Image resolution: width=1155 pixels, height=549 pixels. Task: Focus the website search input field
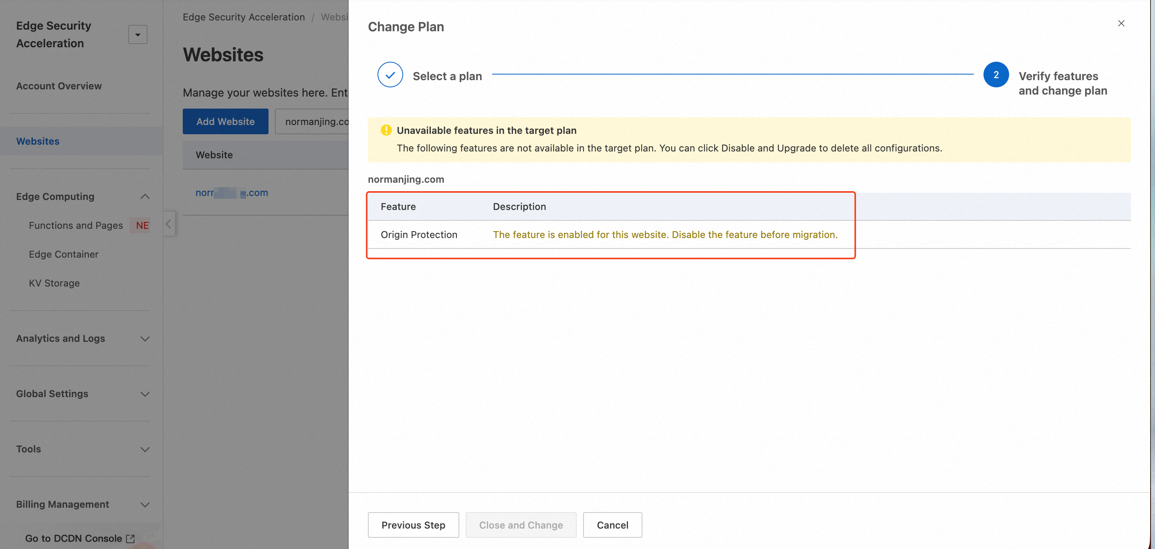pos(314,121)
